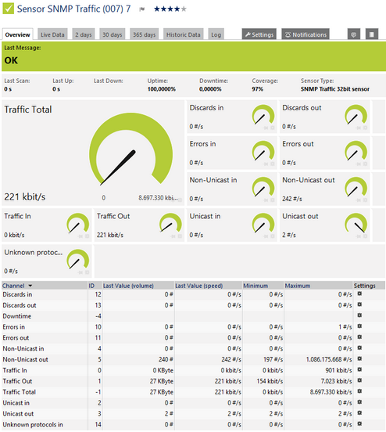Open the settings gear in the Downtime row
This screenshot has width=386, height=432.
pyautogui.click(x=359, y=315)
